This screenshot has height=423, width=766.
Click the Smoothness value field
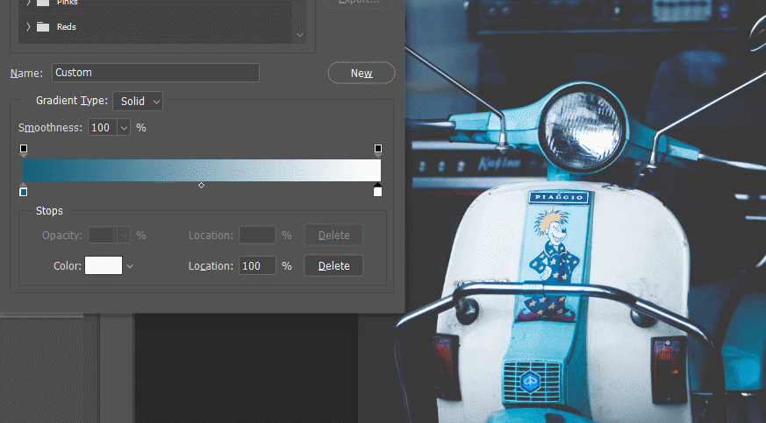pyautogui.click(x=102, y=128)
